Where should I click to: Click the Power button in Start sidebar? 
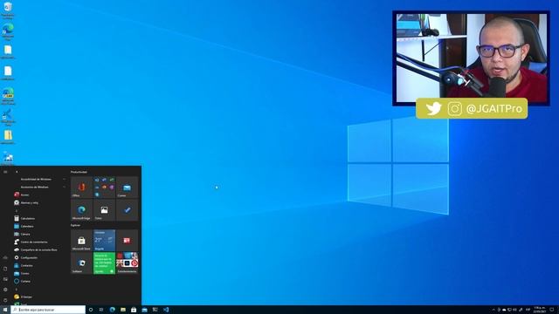(x=5, y=300)
